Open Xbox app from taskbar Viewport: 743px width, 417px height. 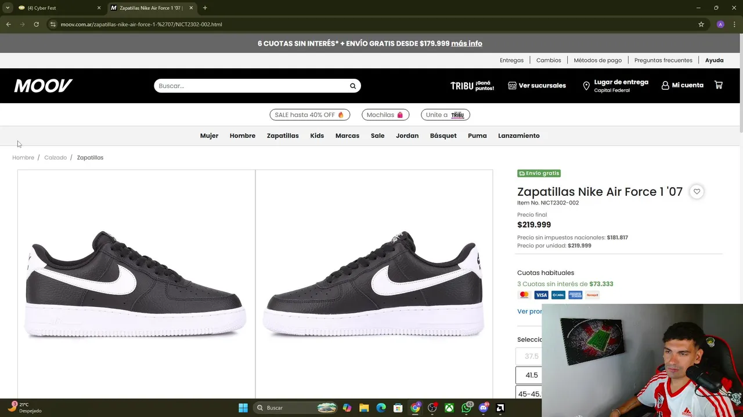click(449, 408)
